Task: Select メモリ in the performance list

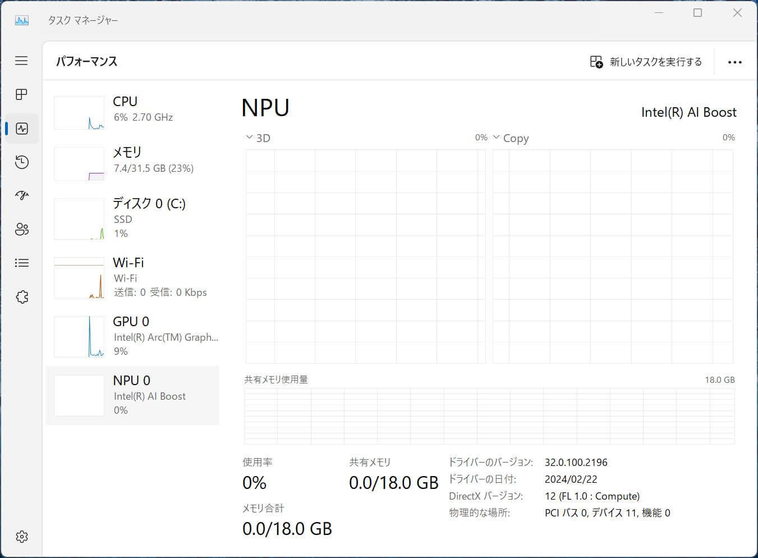Action: click(x=132, y=163)
